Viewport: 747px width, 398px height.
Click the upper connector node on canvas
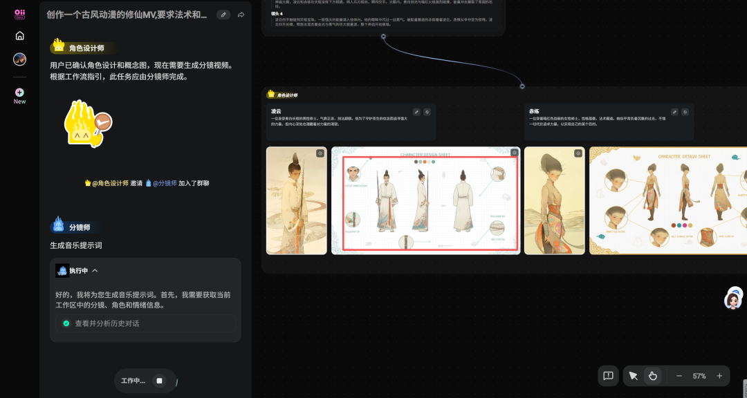[x=383, y=36]
